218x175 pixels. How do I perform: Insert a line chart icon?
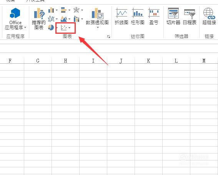51,19
